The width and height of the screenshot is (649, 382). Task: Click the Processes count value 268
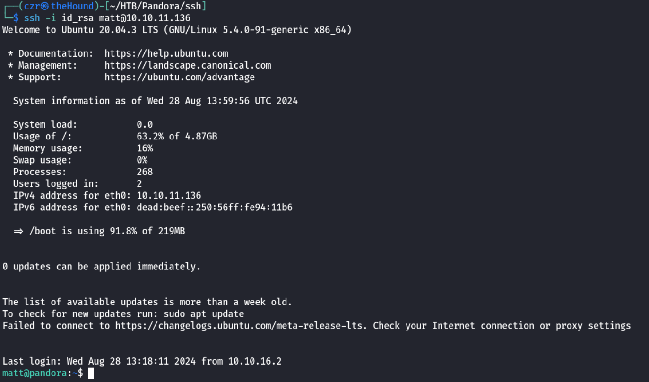click(145, 172)
